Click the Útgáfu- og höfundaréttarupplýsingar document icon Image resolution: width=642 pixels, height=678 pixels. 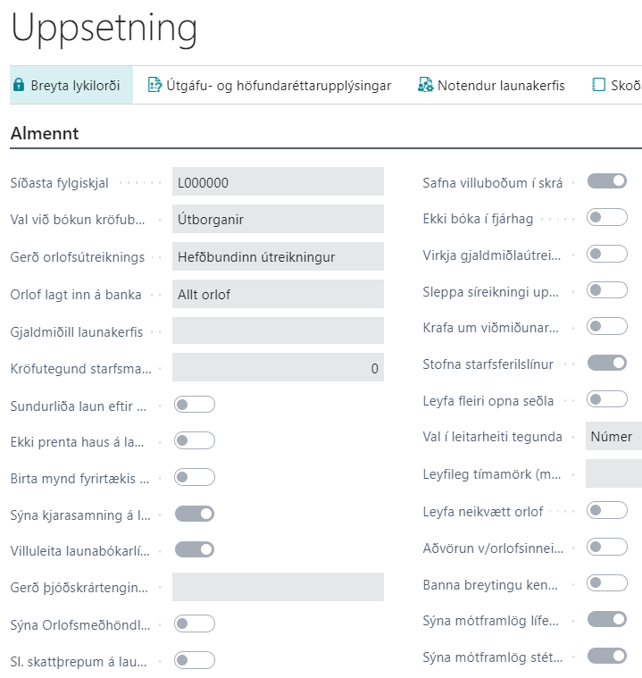[x=154, y=86]
